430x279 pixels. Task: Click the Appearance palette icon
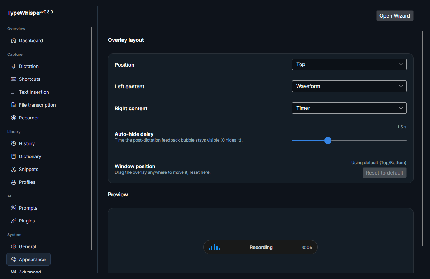click(x=14, y=259)
